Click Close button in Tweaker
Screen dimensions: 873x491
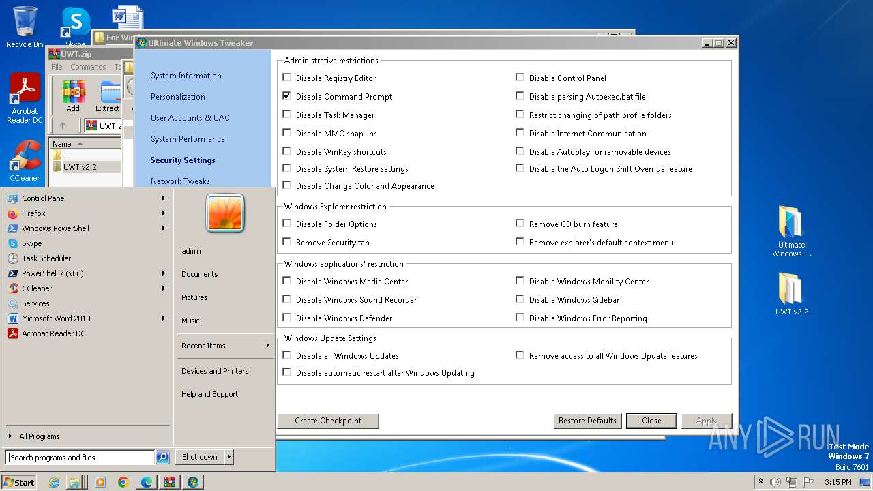tap(651, 421)
